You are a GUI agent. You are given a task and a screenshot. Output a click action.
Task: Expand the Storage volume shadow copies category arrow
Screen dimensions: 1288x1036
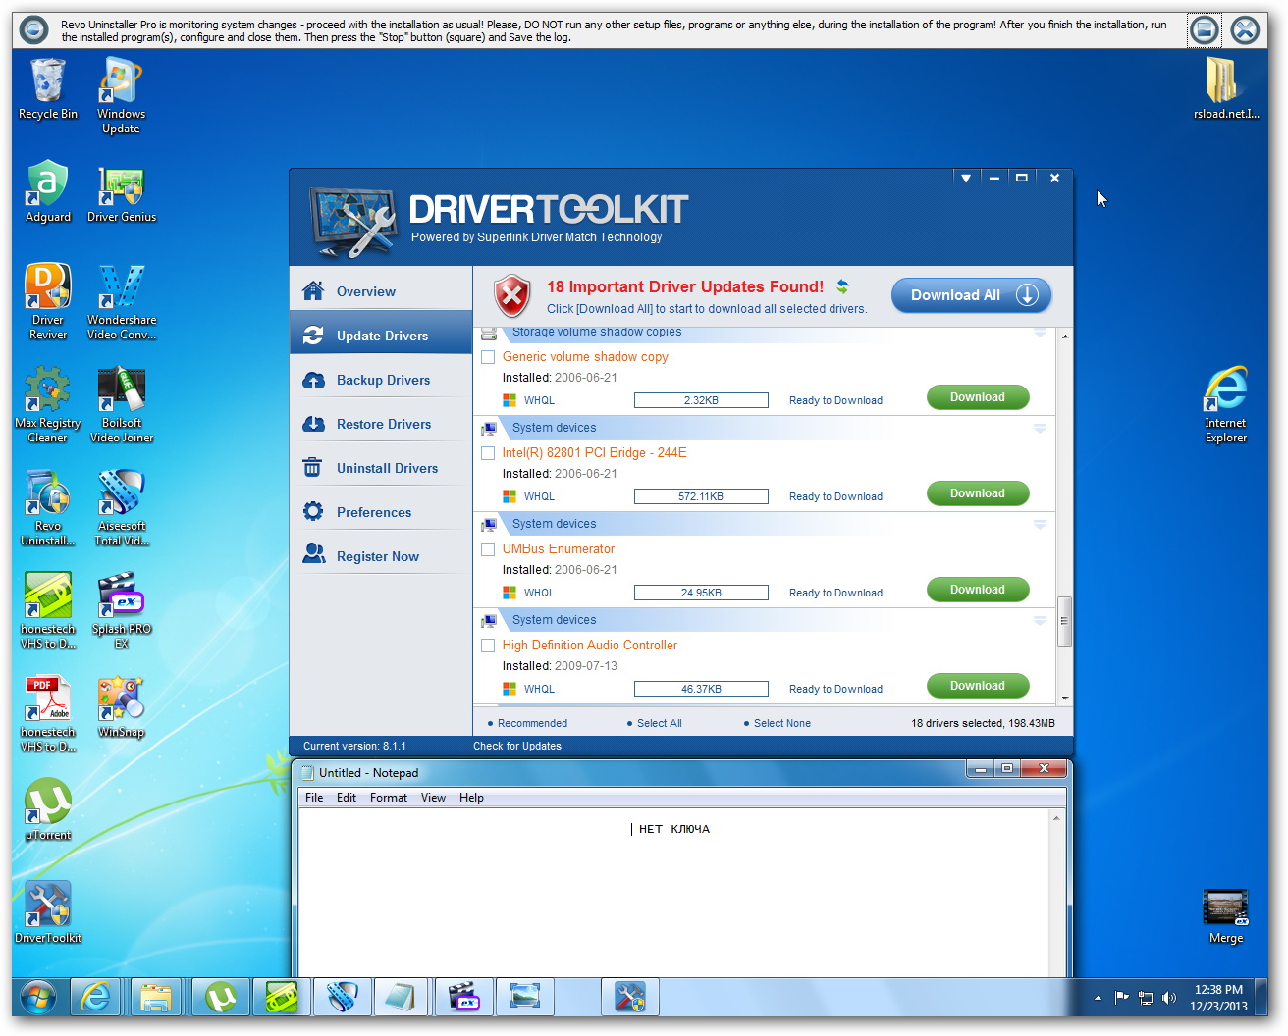[1040, 334]
